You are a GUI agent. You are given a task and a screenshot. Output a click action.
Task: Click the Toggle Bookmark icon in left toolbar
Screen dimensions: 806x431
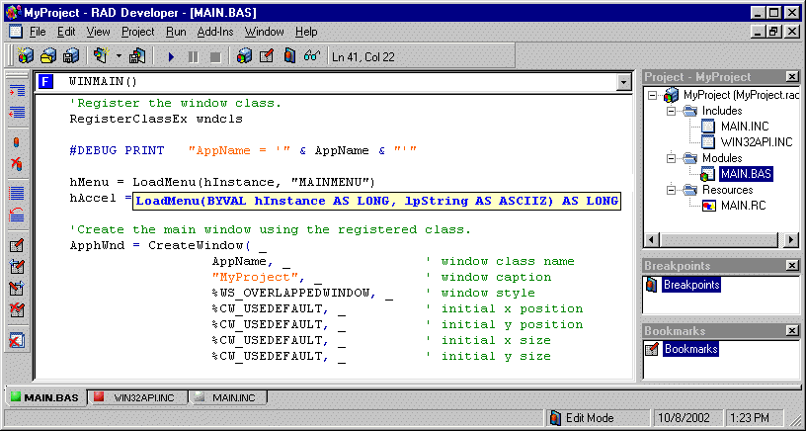click(17, 245)
